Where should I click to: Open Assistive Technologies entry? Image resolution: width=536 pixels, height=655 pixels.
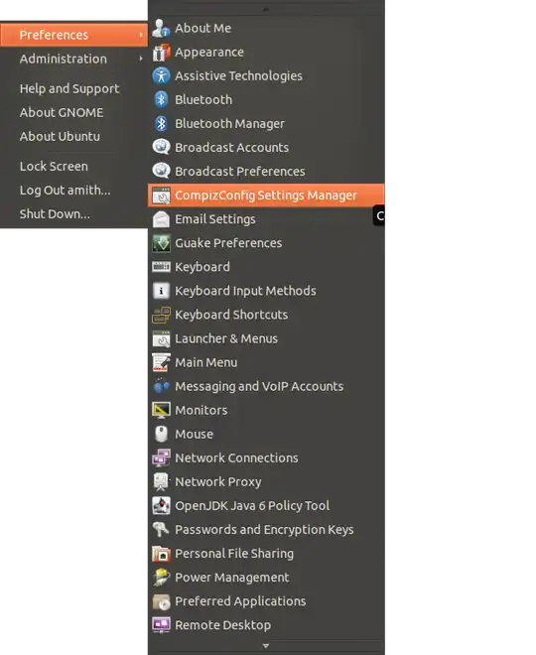[238, 76]
